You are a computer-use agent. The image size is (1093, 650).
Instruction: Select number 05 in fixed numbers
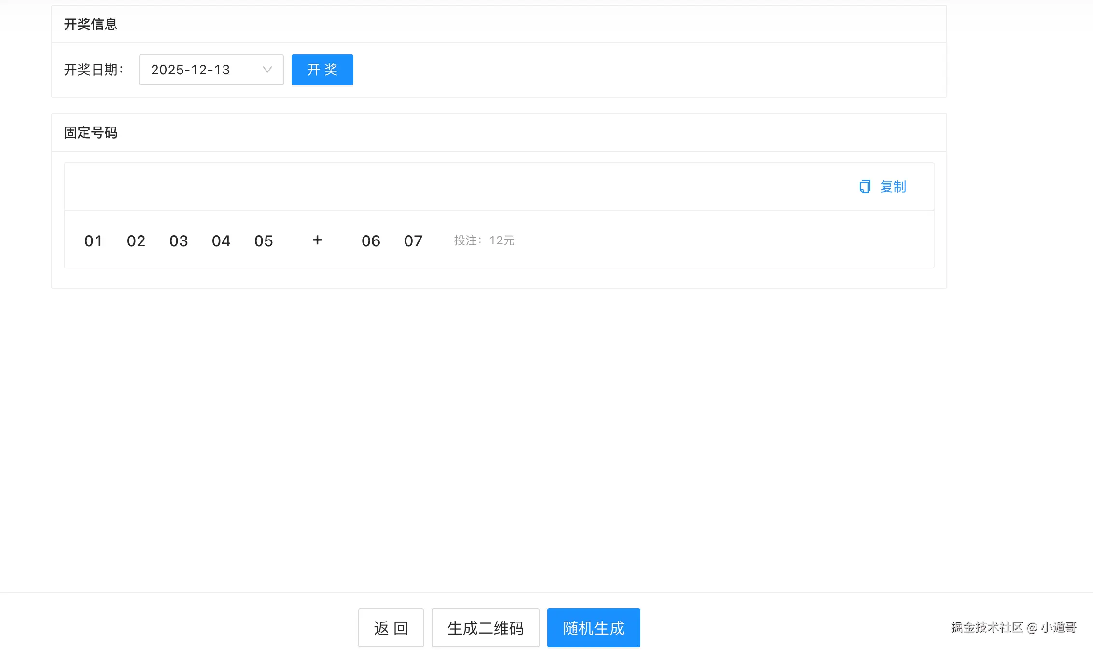coord(264,240)
